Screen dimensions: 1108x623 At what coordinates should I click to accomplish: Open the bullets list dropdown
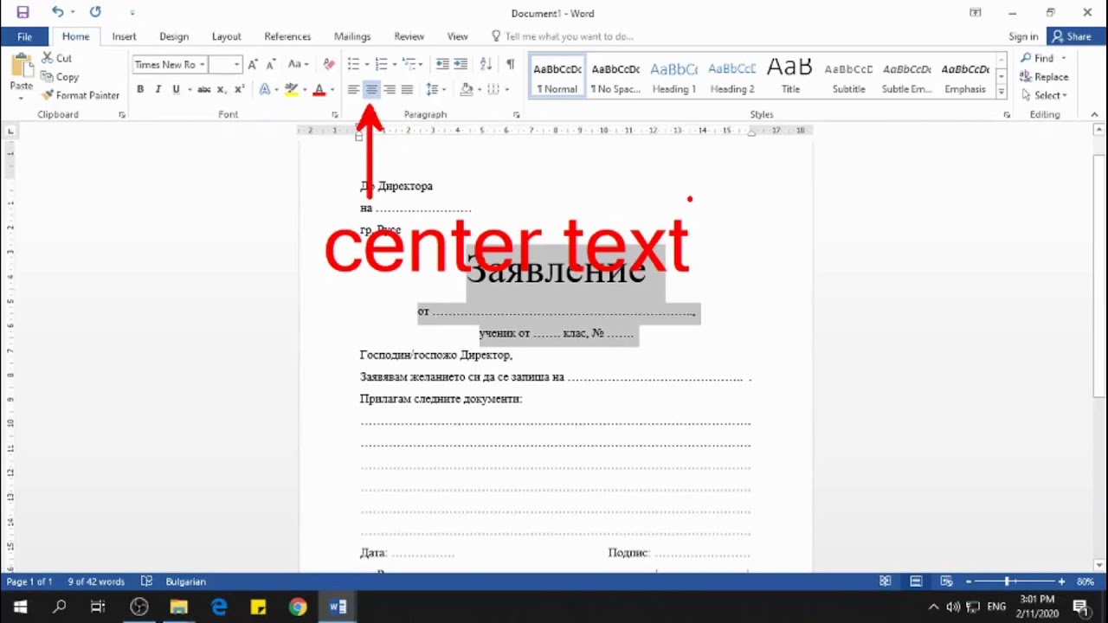click(367, 64)
